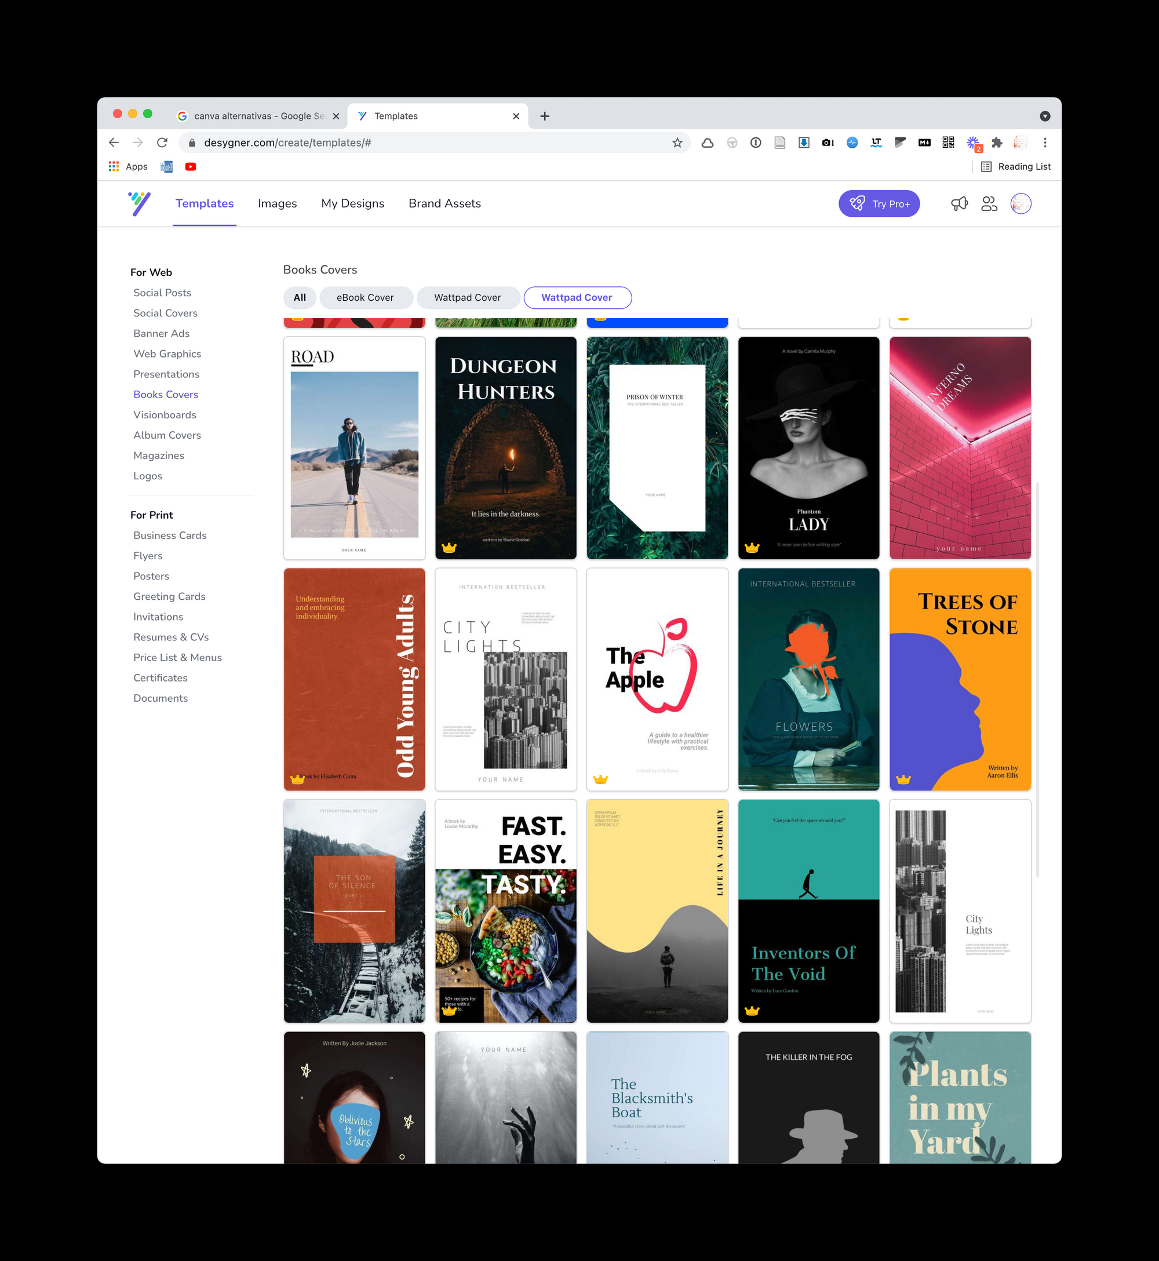Open Flyers category

148,556
